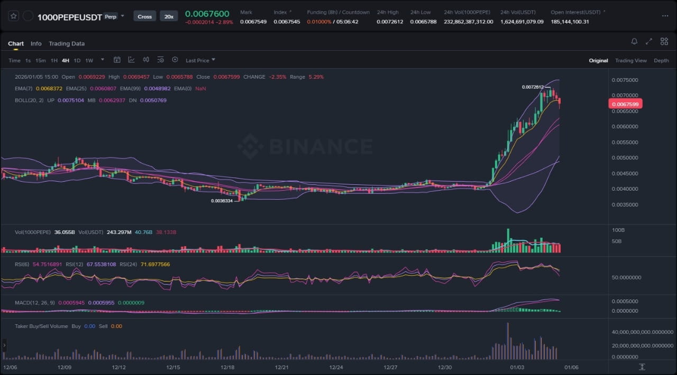Click the Perp contract type tag
This screenshot has height=375, width=677.
click(111, 16)
